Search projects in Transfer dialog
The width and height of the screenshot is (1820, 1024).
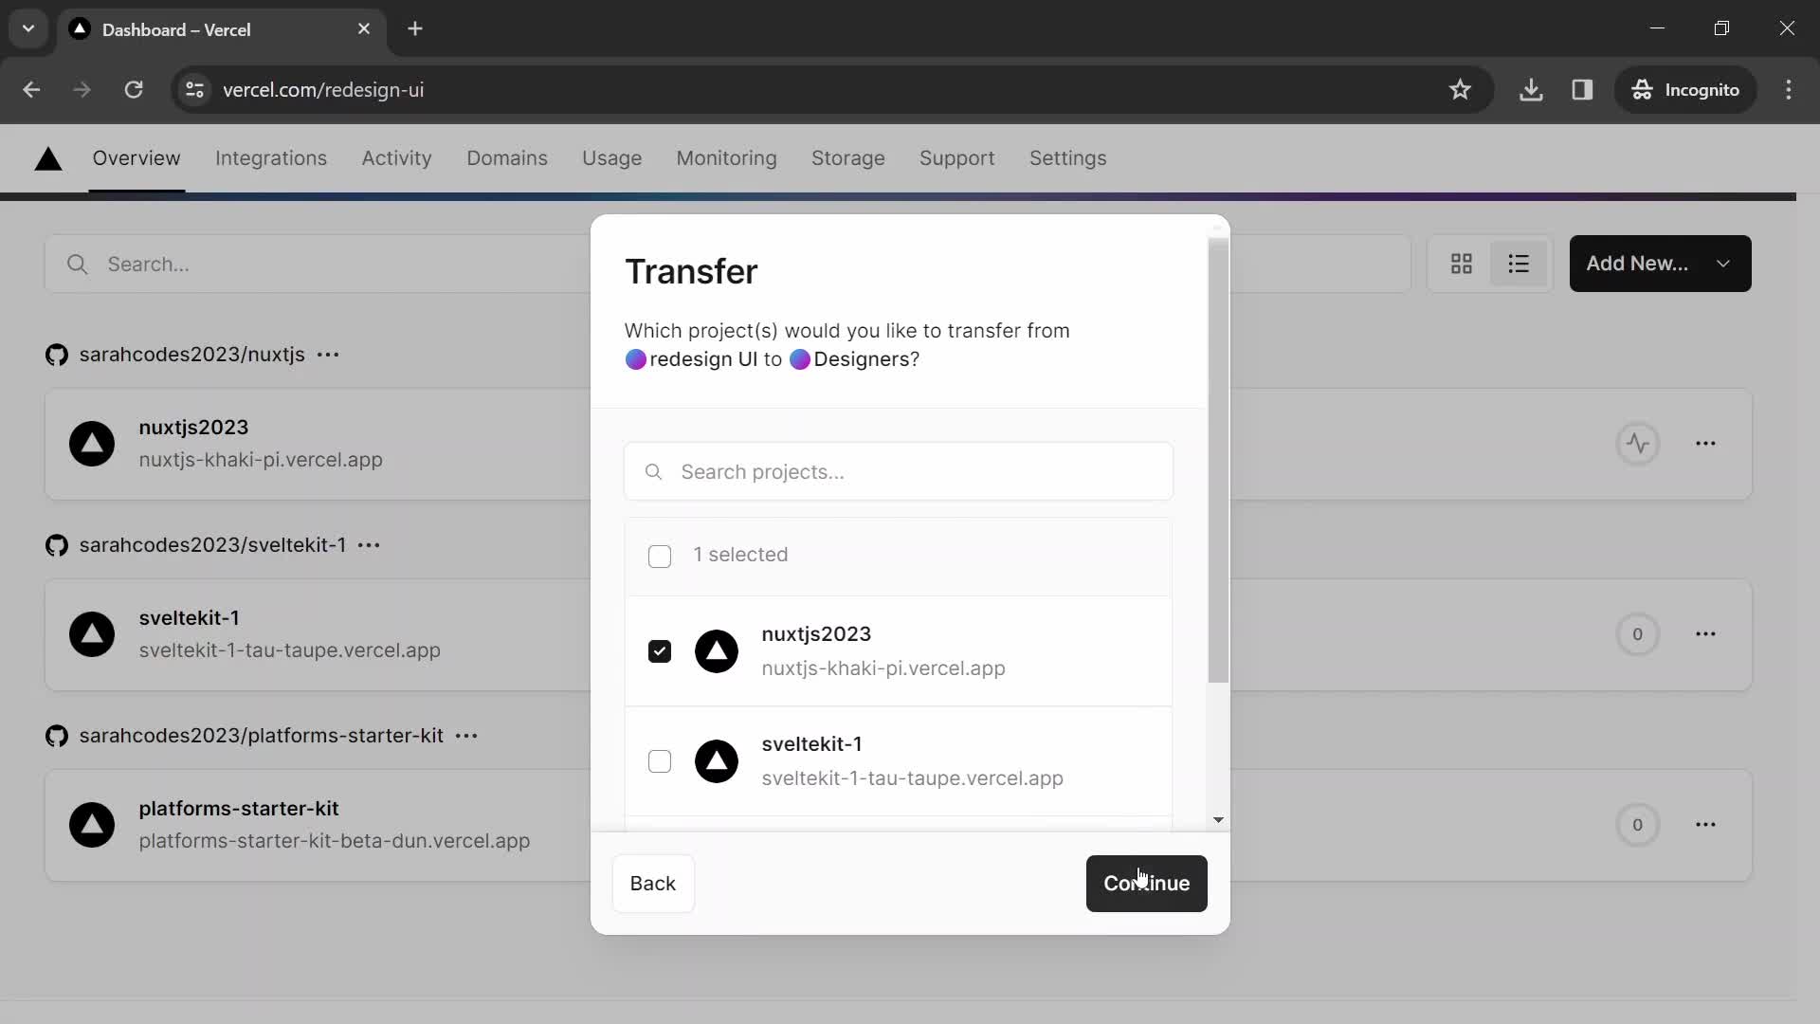click(x=900, y=471)
